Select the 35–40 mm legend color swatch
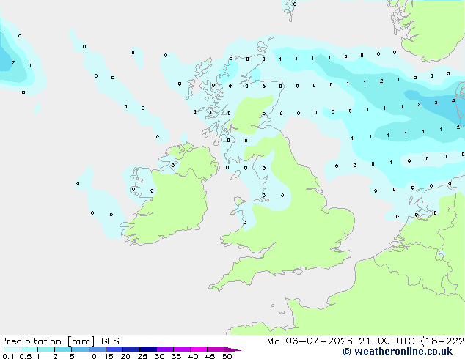 click(182, 349)
